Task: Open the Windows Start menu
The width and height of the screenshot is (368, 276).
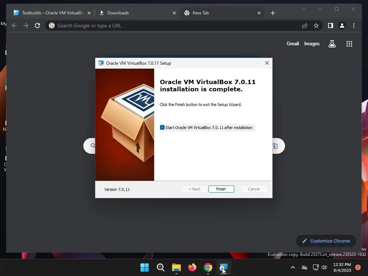Action: (x=144, y=267)
